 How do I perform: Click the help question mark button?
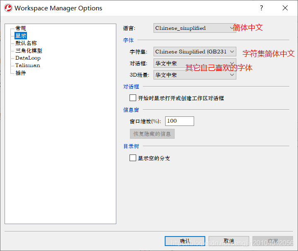[262, 8]
